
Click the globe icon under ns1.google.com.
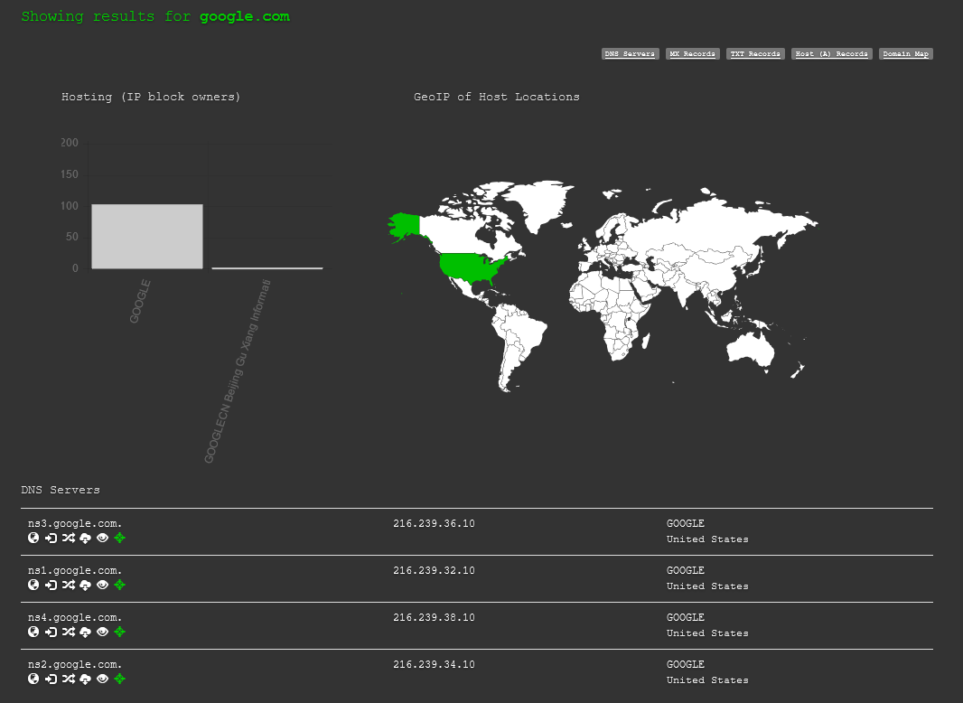pos(33,585)
